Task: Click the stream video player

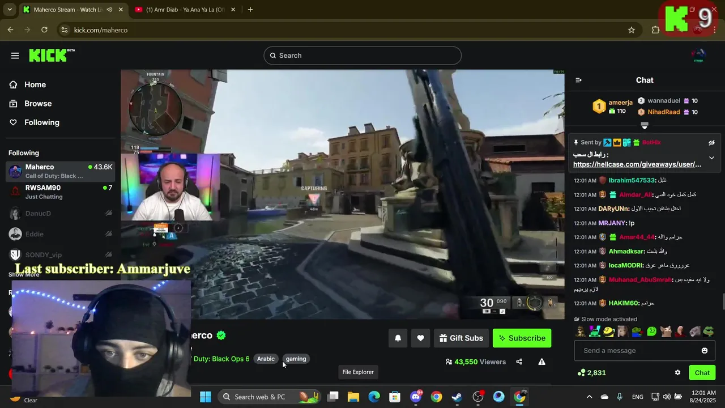Action: (x=343, y=194)
